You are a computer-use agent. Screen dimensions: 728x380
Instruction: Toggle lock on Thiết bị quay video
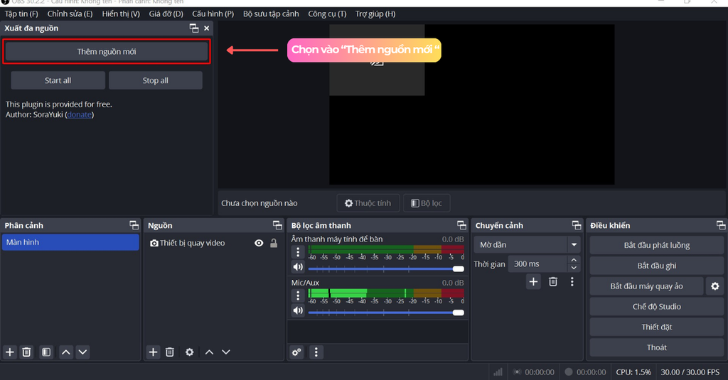pos(274,243)
